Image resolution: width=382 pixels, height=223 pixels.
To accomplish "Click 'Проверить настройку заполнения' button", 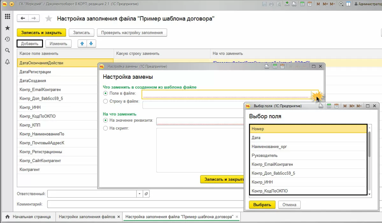I will 132,32.
